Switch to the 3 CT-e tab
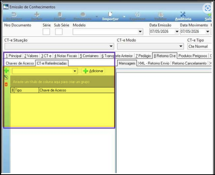The image size is (215, 175). click(x=46, y=56)
